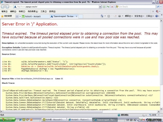Click the Server Error heading text
The height and width of the screenshot is (122, 163).
(30, 24)
